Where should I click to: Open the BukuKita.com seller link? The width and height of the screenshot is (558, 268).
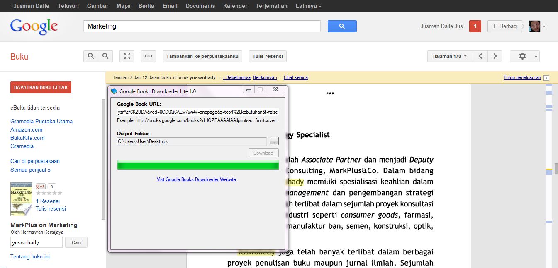point(27,138)
